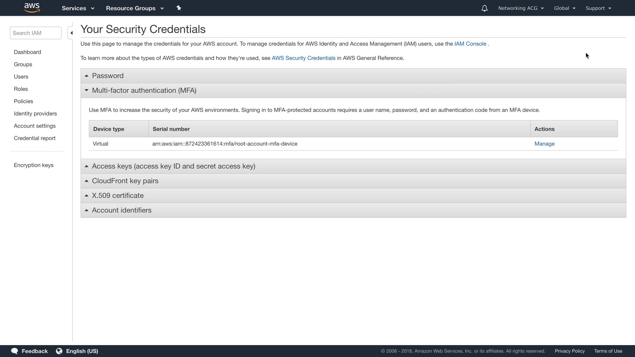Click the pin shortcut icon in navbar

[179, 8]
